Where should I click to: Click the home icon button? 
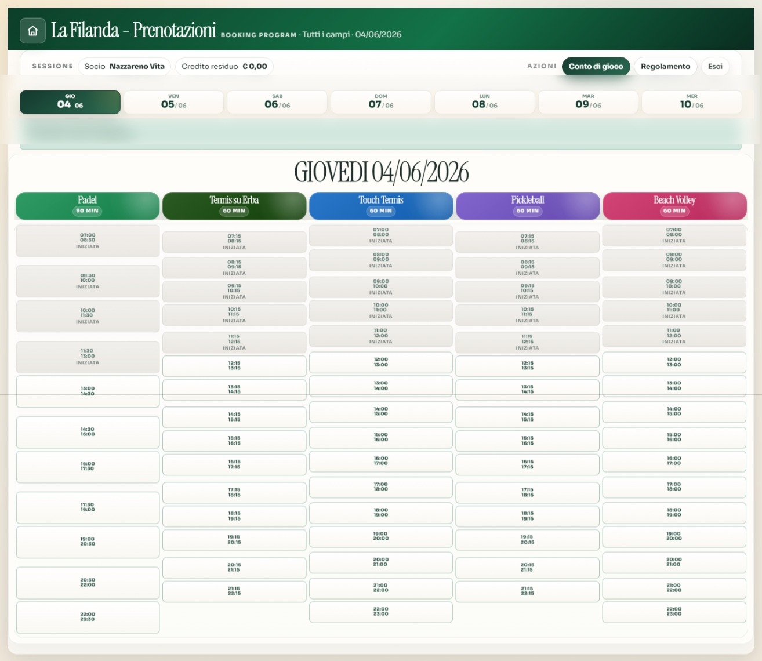click(32, 31)
